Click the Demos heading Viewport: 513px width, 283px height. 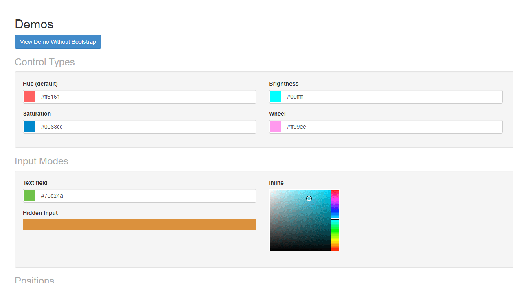[x=34, y=24]
